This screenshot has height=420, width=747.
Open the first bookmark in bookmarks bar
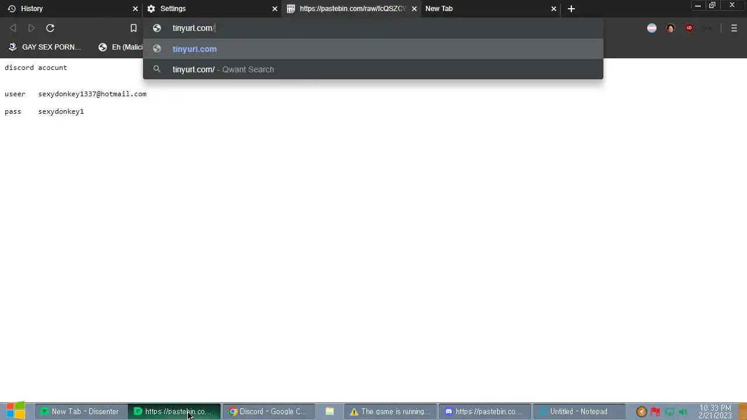pyautogui.click(x=45, y=47)
